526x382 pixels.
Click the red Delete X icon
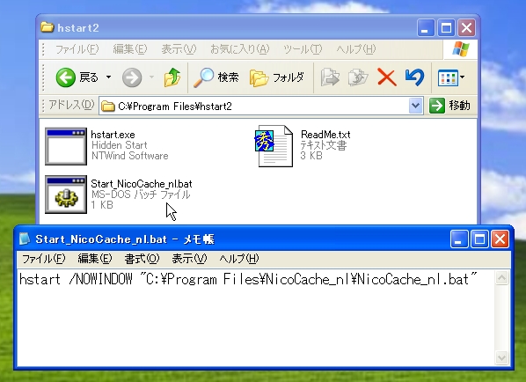click(387, 77)
